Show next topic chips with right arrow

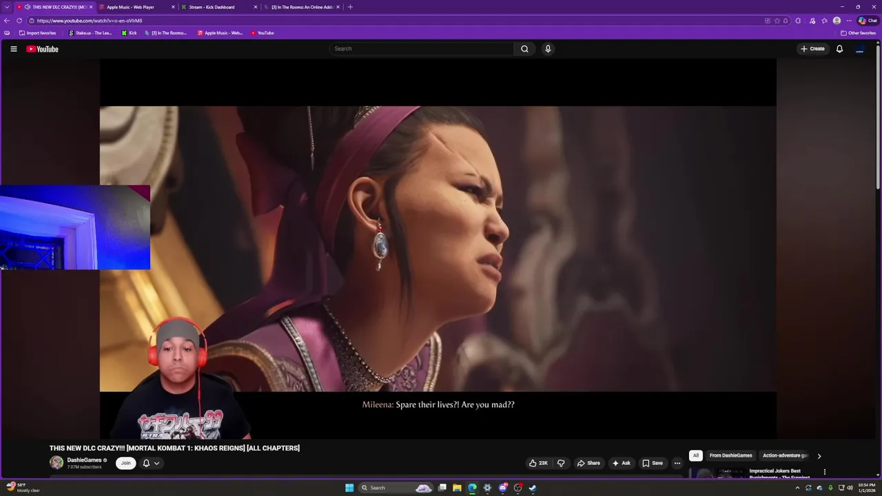[x=819, y=455]
